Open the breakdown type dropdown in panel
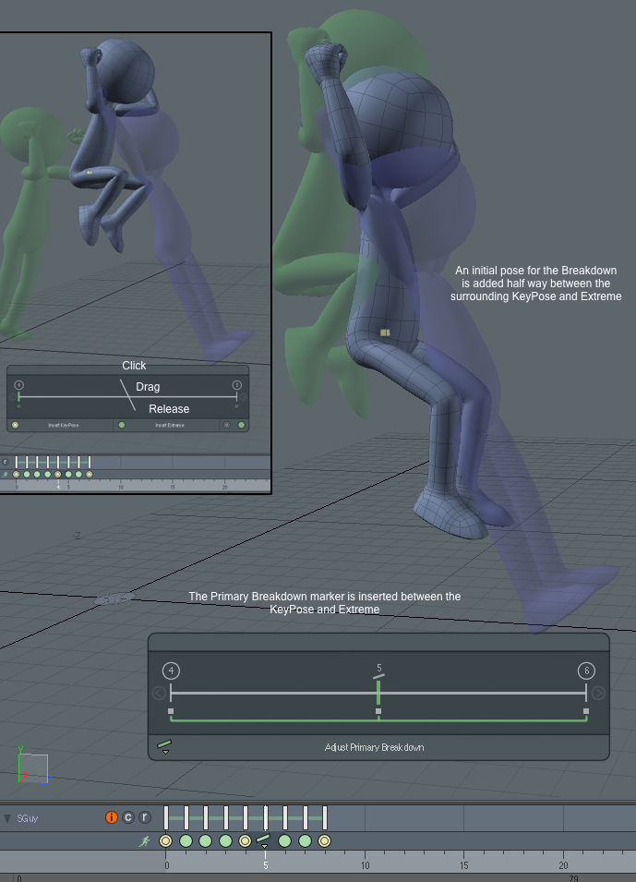The width and height of the screenshot is (636, 882). (x=165, y=746)
